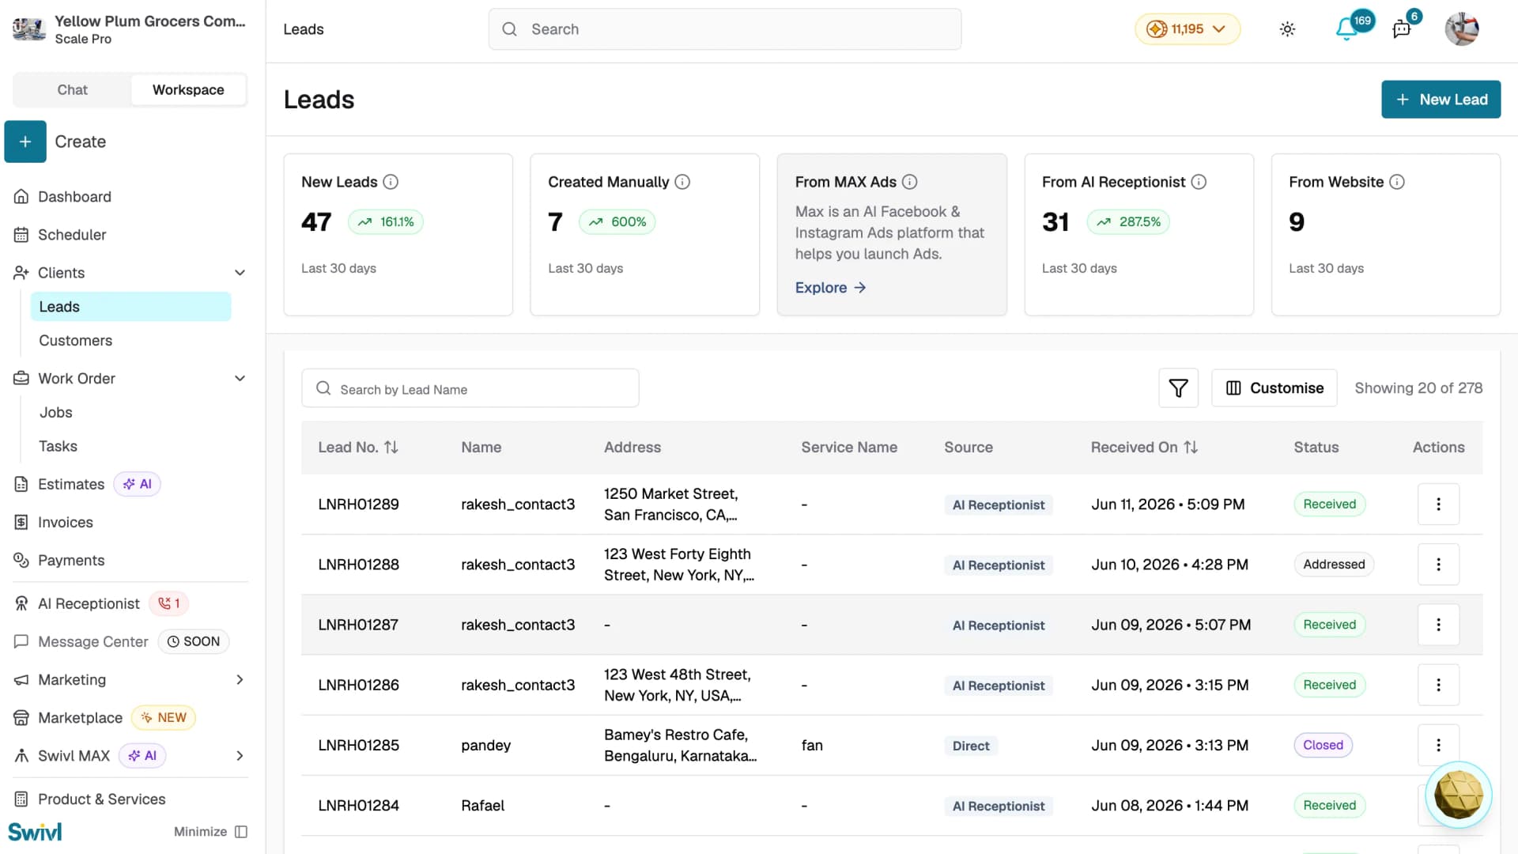This screenshot has width=1518, height=854.
Task: Open Customers in the sidebar
Action: point(76,341)
